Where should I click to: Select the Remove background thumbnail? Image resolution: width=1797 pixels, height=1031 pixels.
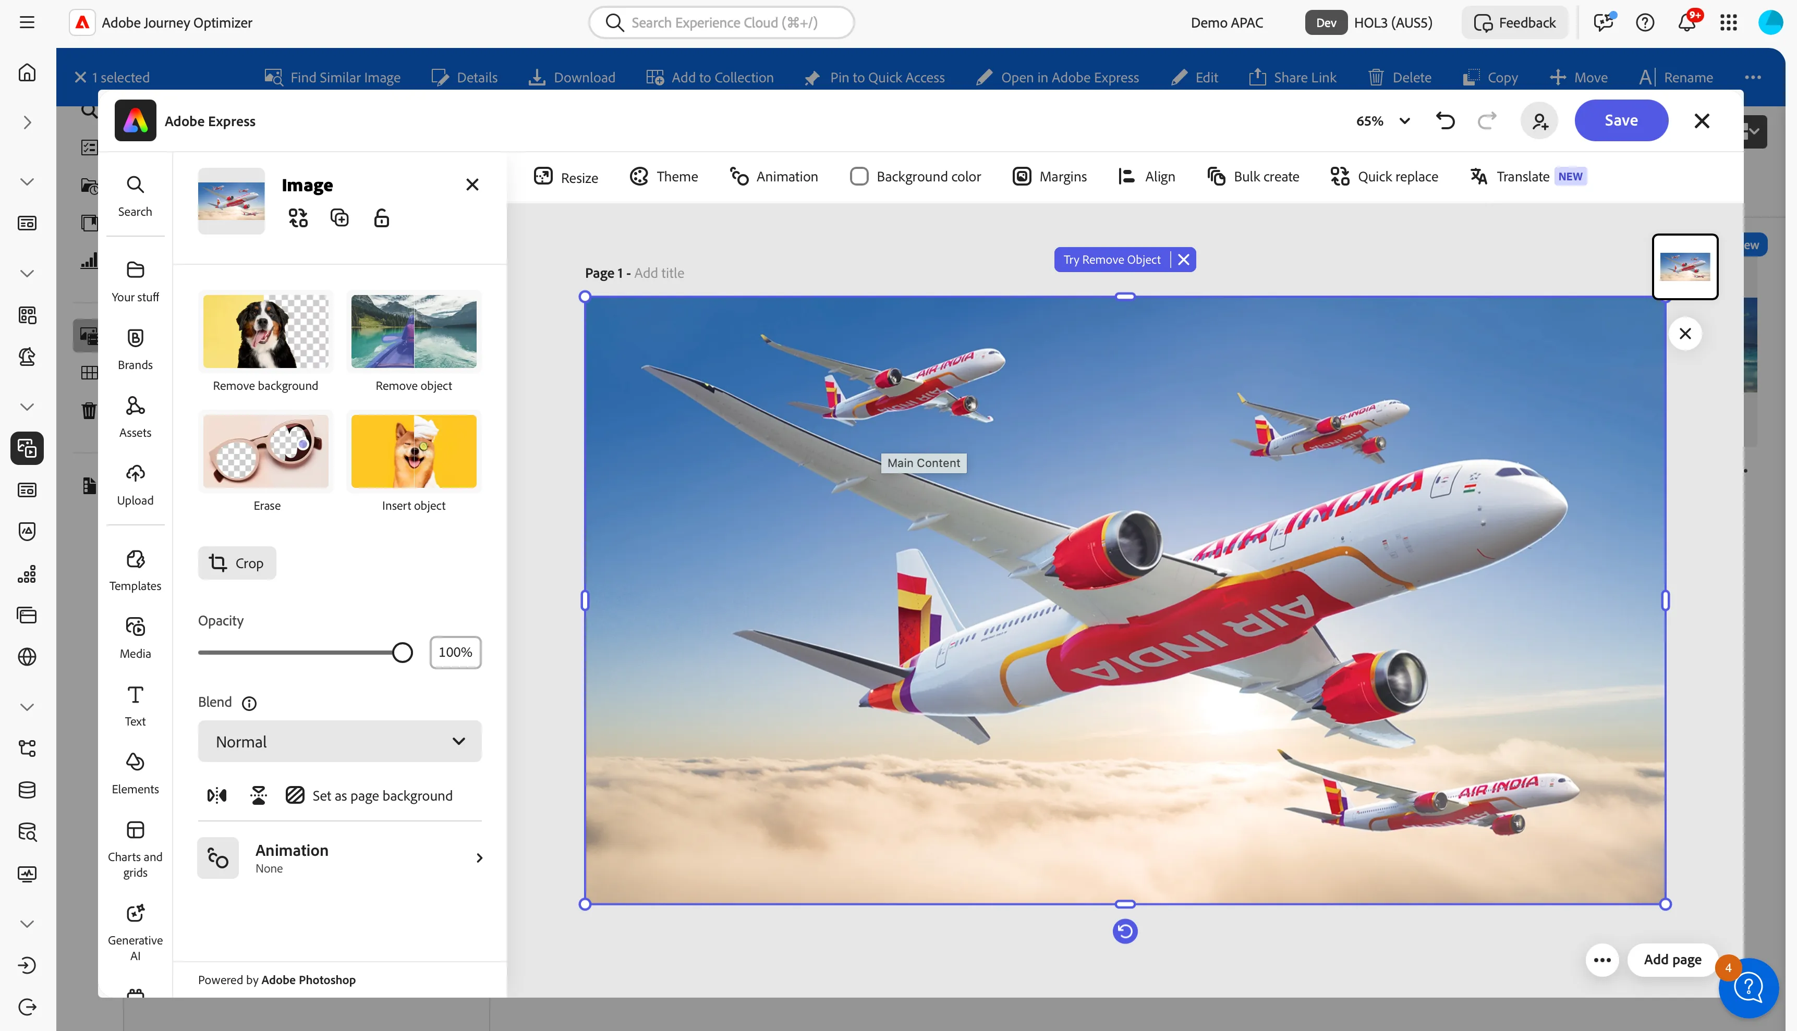(x=265, y=332)
